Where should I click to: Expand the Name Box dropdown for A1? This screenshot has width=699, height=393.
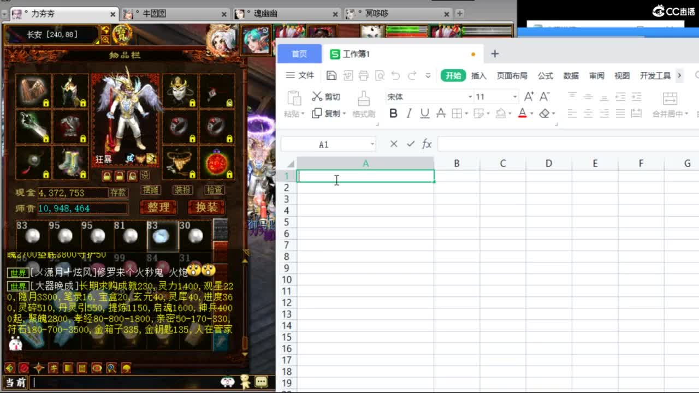372,144
